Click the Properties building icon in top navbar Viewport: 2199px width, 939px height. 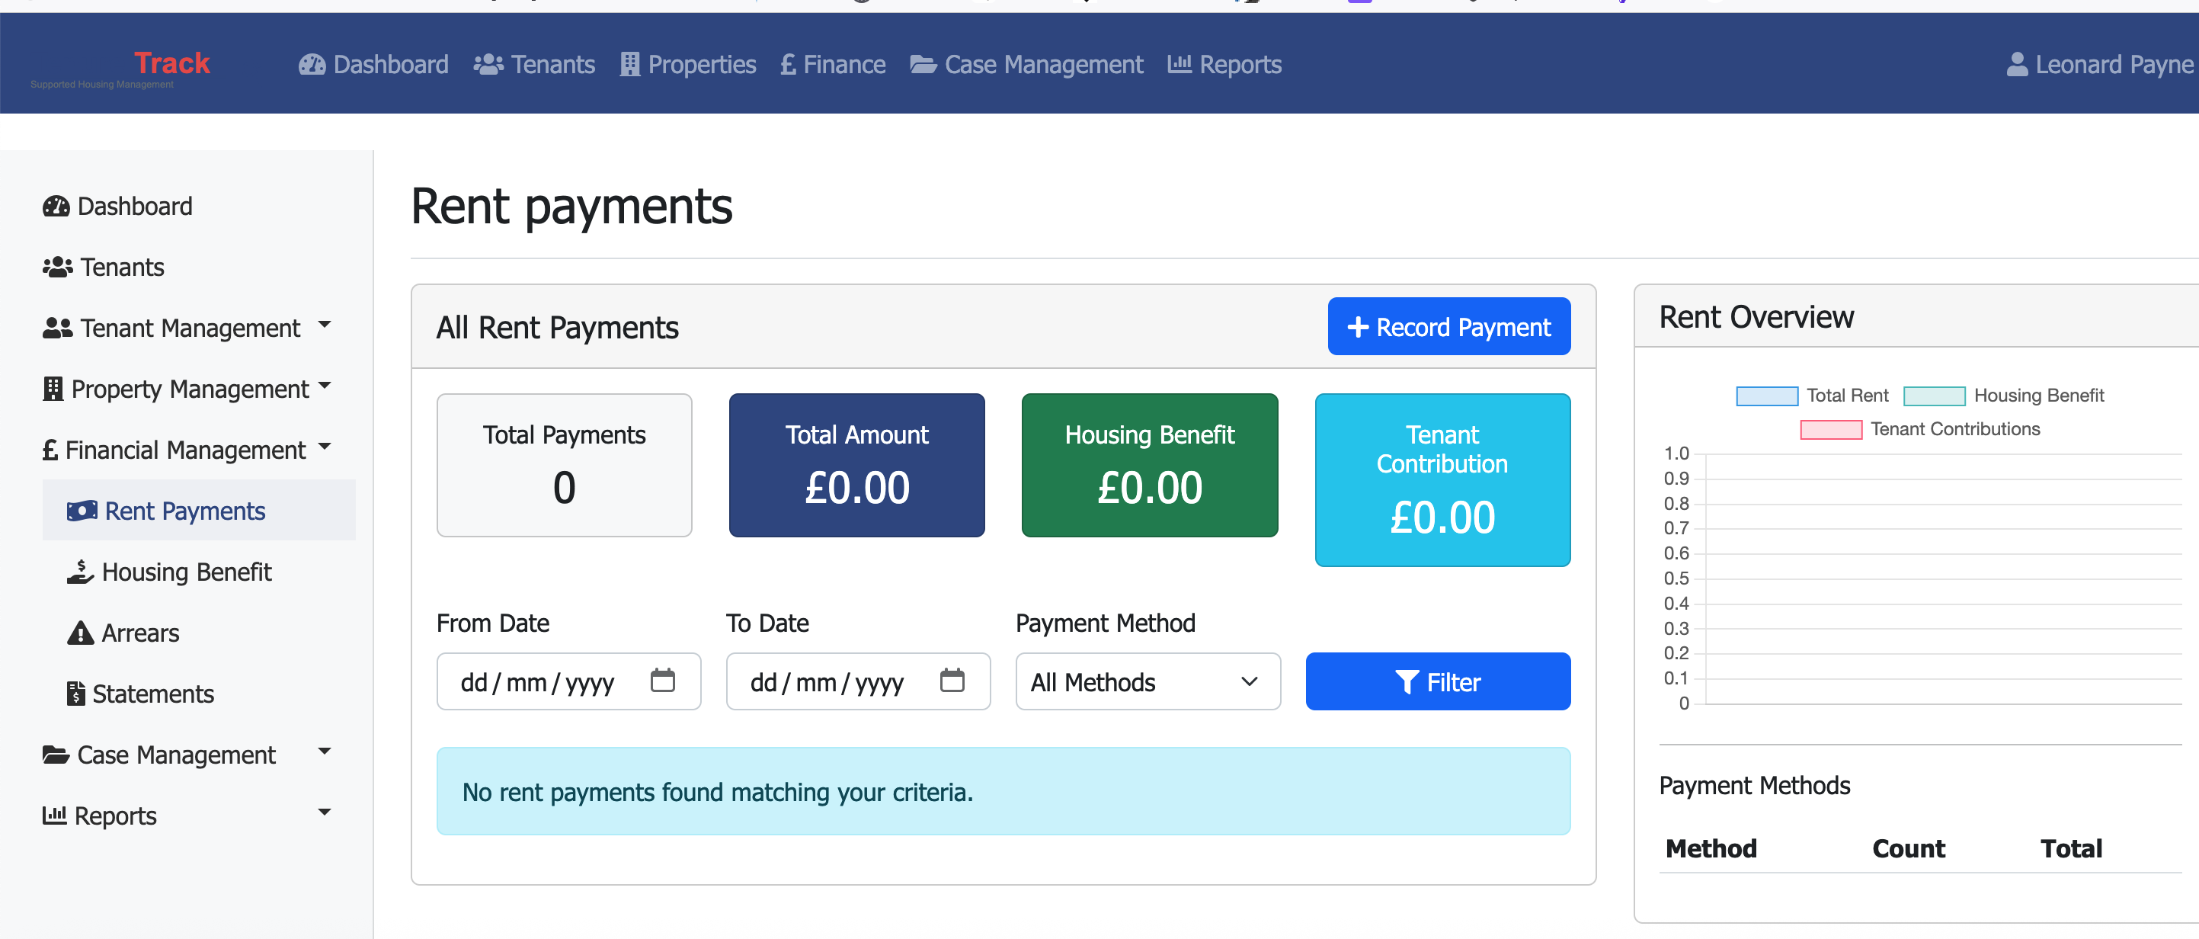629,63
